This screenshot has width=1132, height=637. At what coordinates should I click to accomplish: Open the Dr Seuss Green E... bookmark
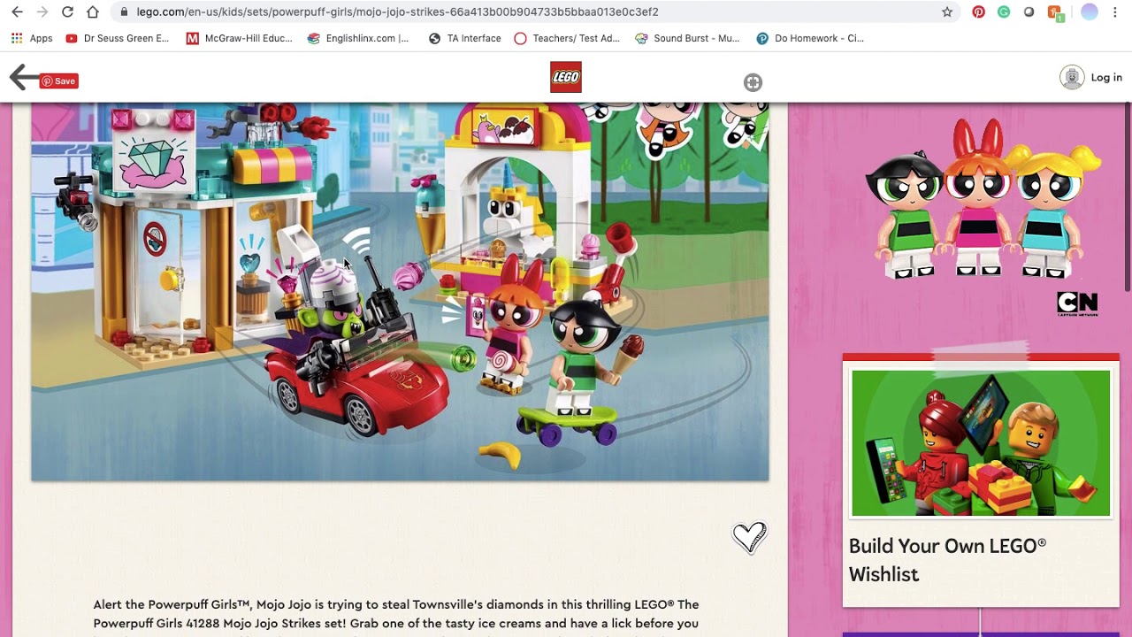(x=118, y=38)
